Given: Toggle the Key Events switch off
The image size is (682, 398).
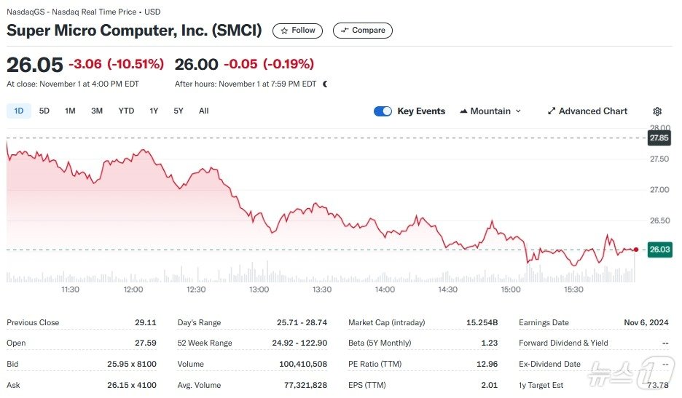Looking at the screenshot, I should point(383,111).
